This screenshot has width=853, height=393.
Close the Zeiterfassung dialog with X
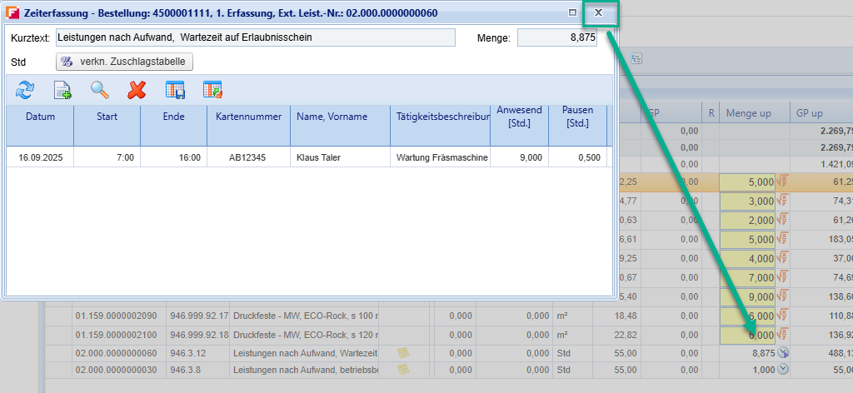598,12
